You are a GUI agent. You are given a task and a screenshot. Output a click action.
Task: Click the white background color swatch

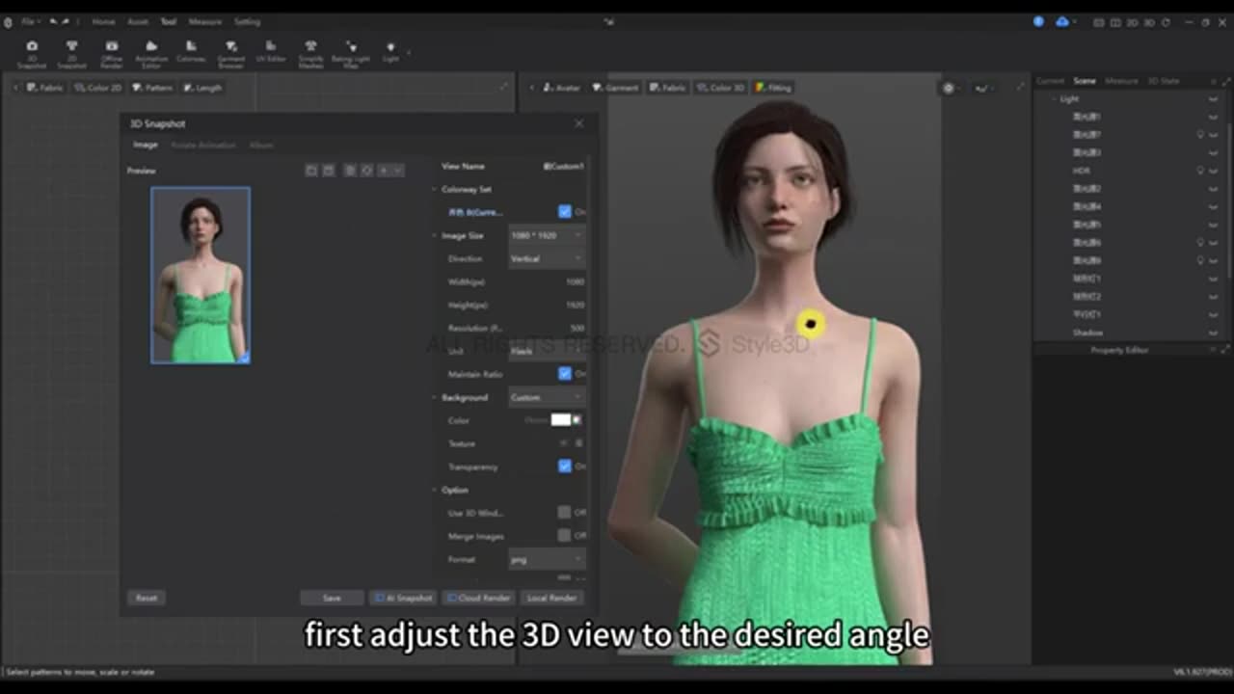[x=561, y=419]
